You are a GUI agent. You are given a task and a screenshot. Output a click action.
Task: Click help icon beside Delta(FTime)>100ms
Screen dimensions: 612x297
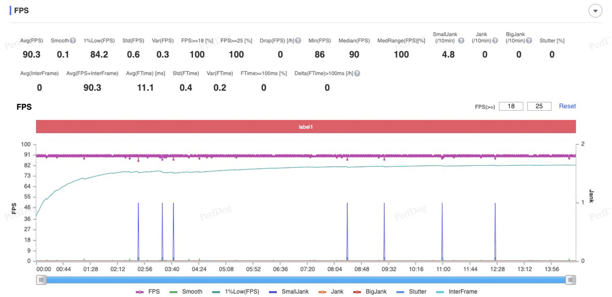357,74
